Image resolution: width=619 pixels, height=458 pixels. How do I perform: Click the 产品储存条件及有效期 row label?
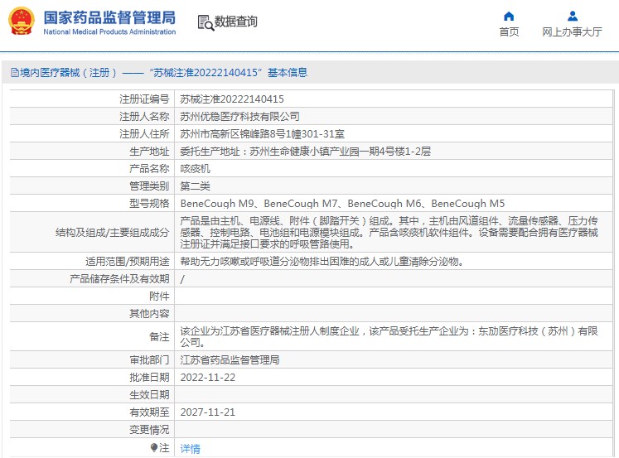(119, 279)
